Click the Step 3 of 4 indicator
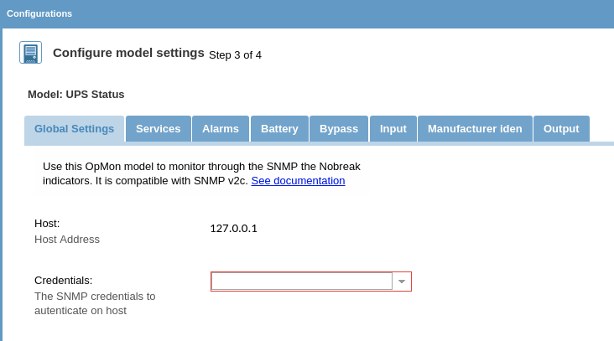This screenshot has height=341, width=614. (x=235, y=55)
